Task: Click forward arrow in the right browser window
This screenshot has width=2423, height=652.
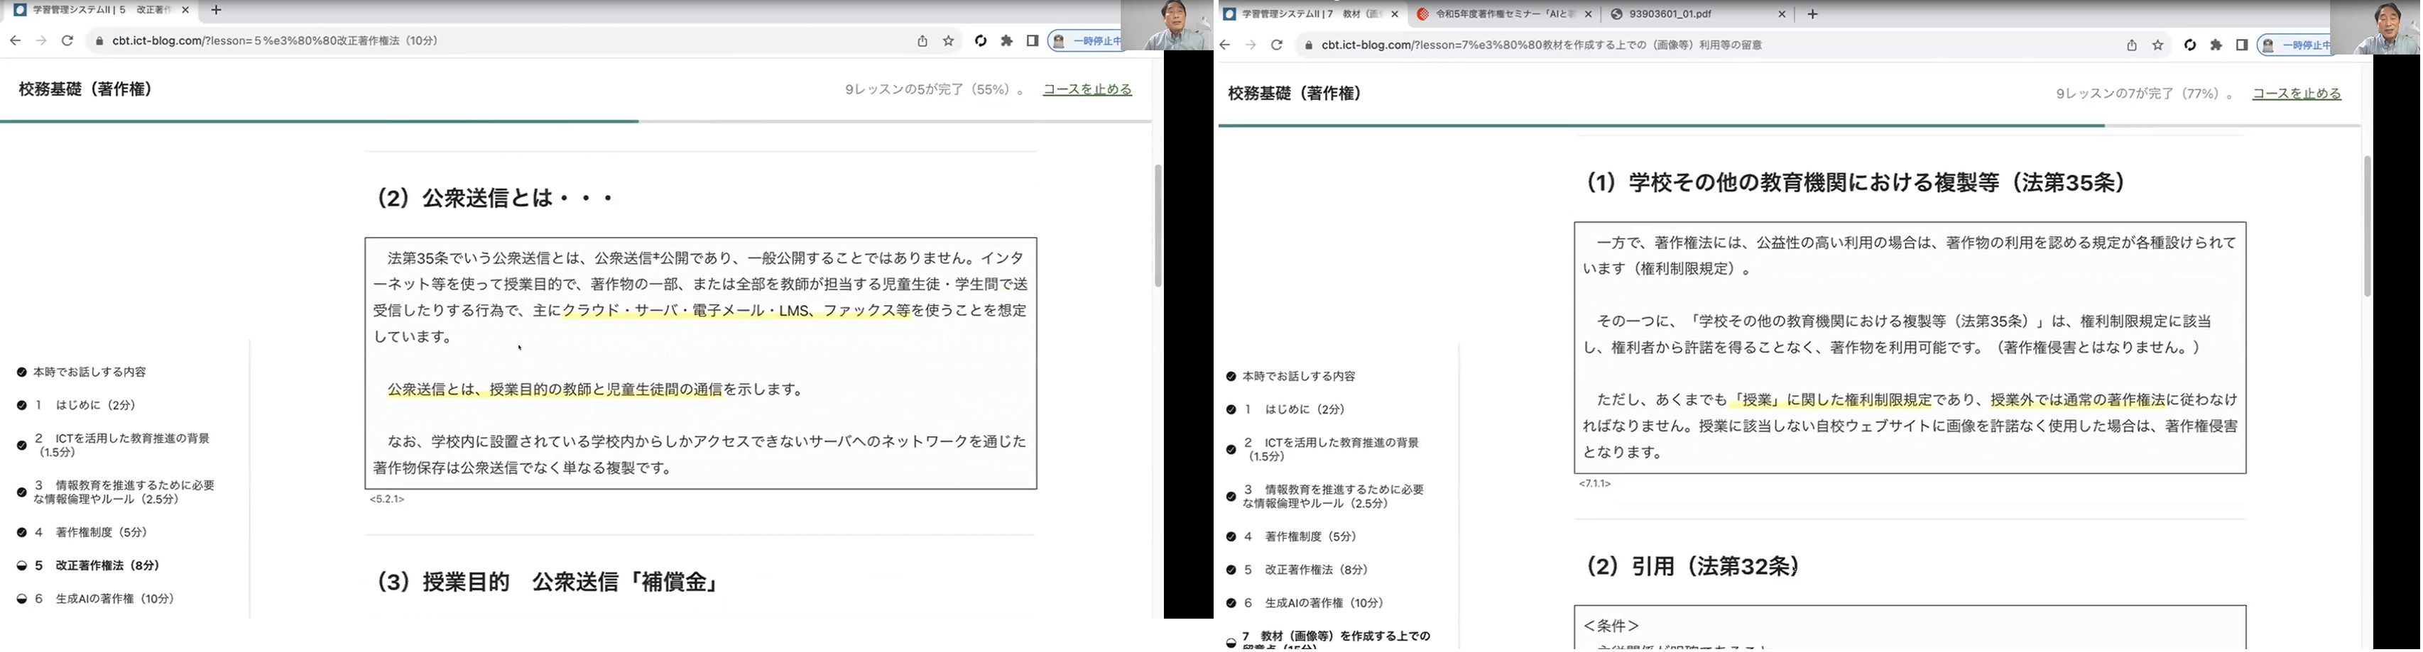Action: coord(1250,44)
